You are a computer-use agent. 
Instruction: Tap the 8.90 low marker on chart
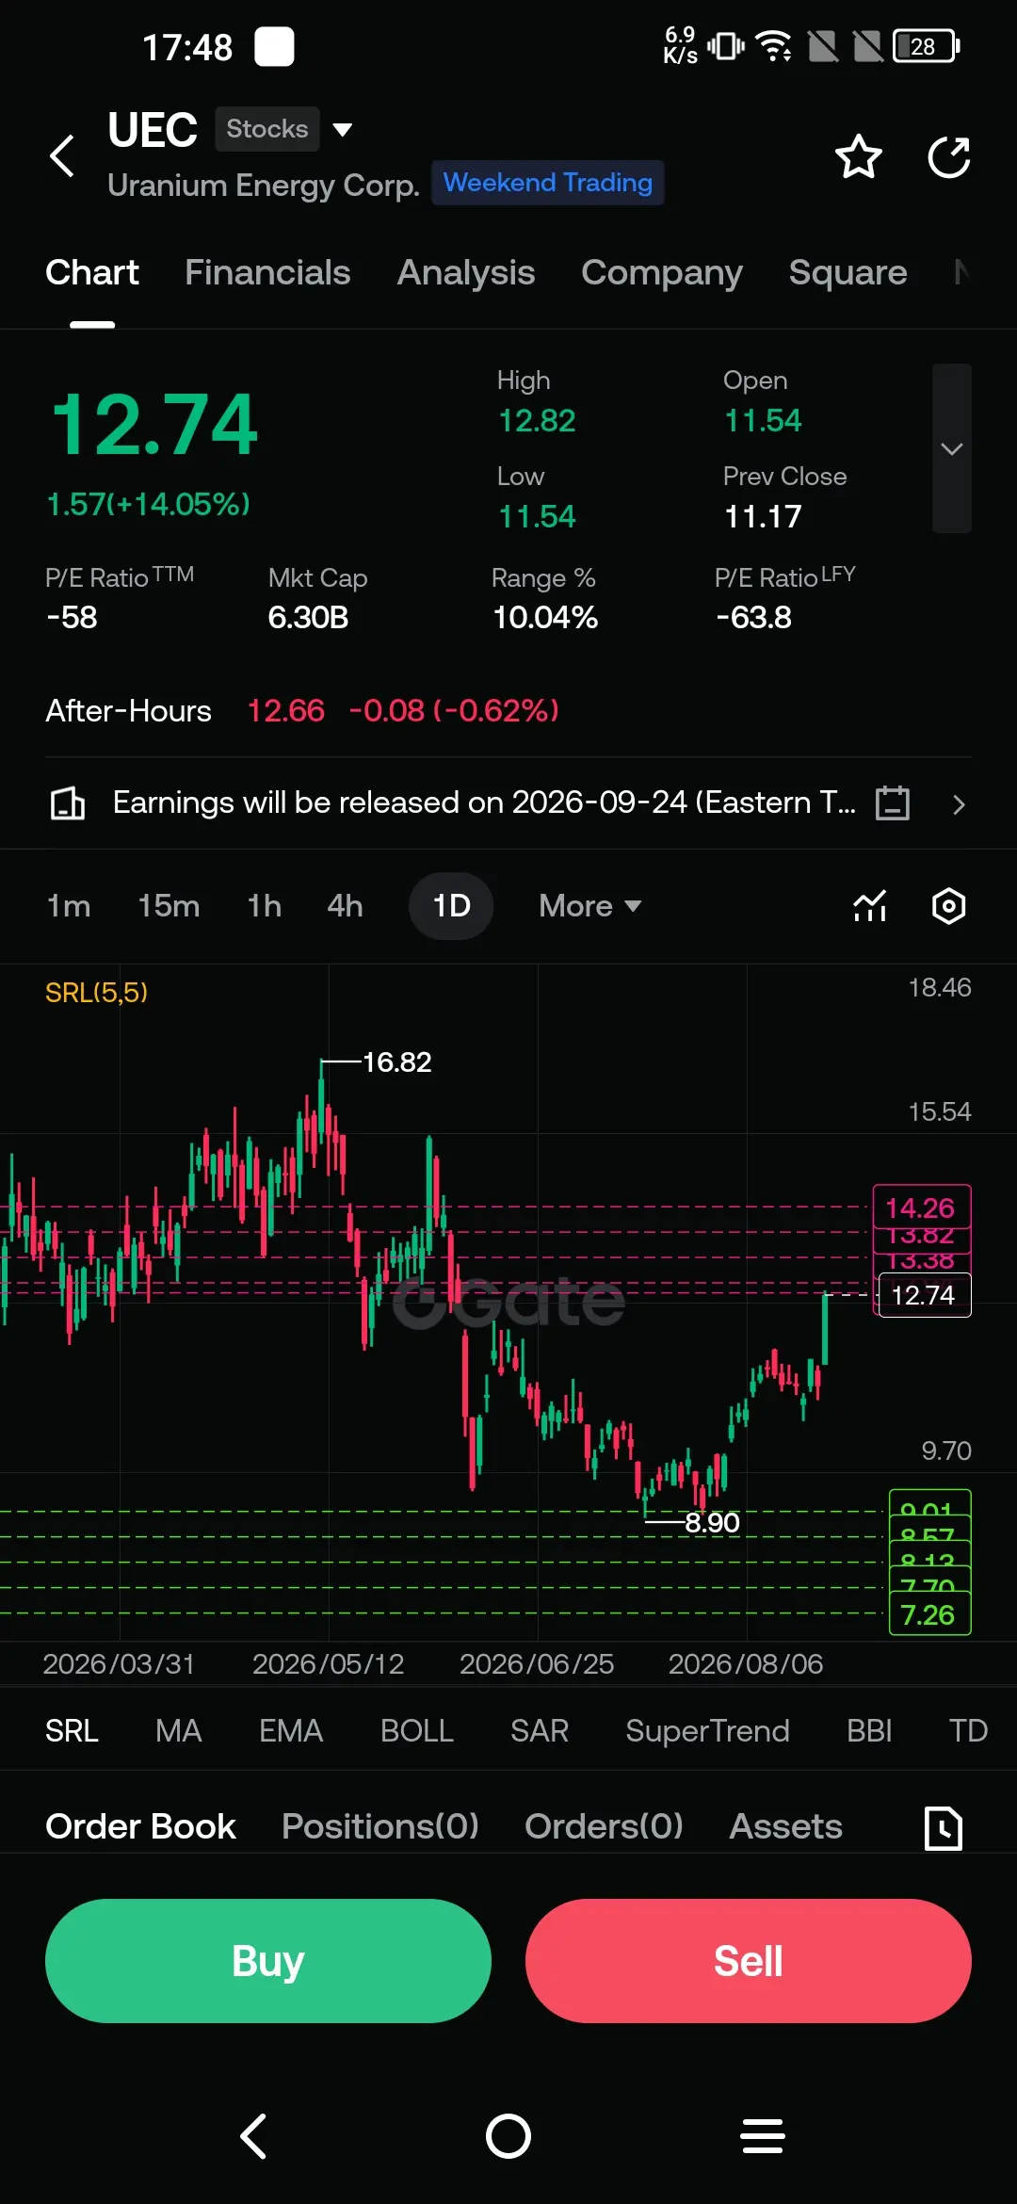pos(712,1522)
